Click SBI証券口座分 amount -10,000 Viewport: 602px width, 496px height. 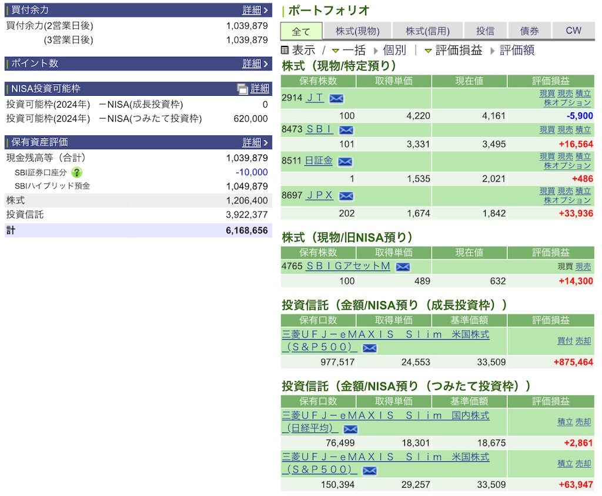click(x=252, y=172)
